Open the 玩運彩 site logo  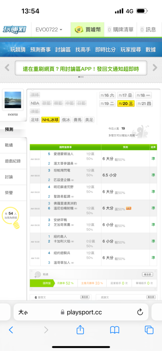tap(14, 29)
